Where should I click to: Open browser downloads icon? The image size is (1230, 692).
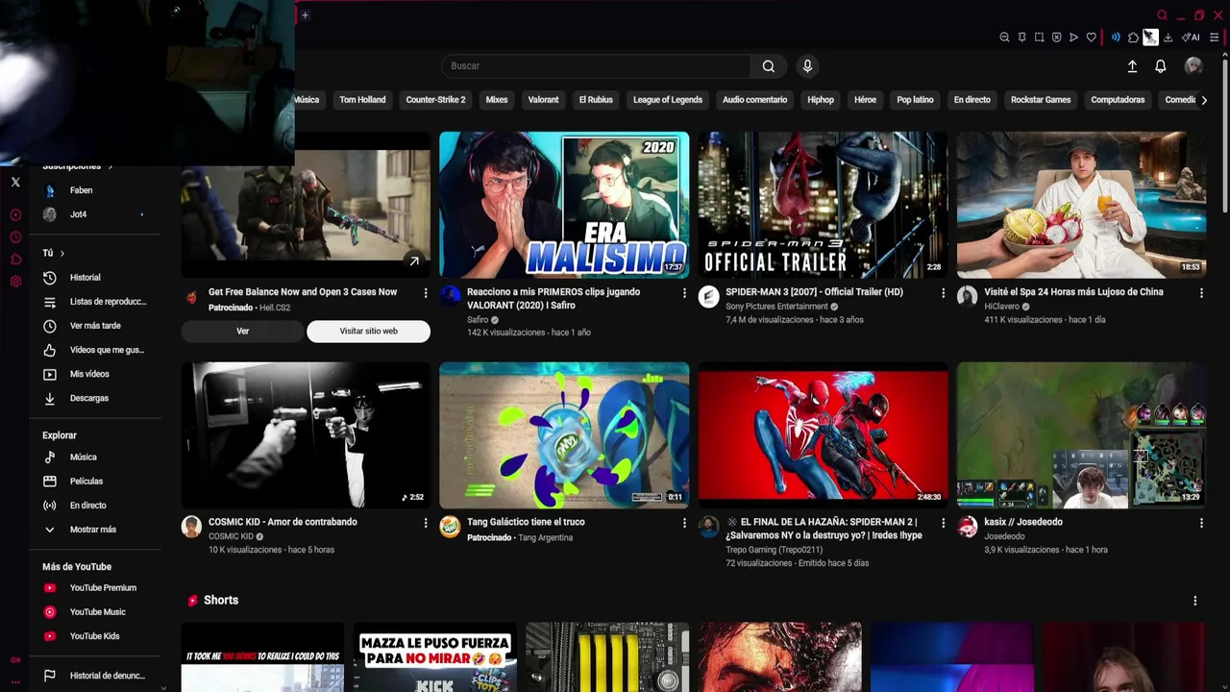click(1168, 37)
